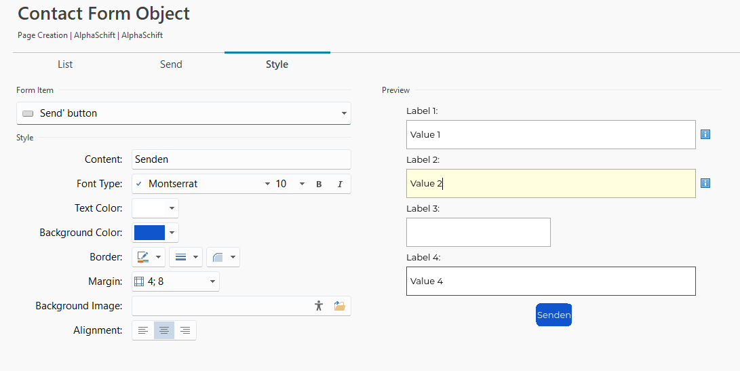Image resolution: width=740 pixels, height=371 pixels.
Task: Toggle italic font style
Action: [x=340, y=184]
